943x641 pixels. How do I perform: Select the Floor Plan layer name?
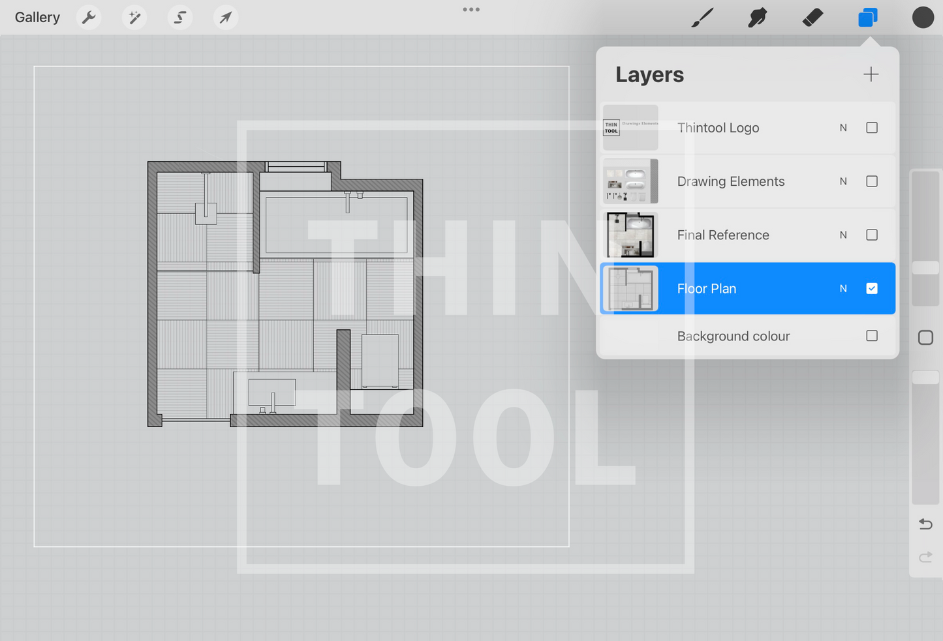[x=707, y=288]
